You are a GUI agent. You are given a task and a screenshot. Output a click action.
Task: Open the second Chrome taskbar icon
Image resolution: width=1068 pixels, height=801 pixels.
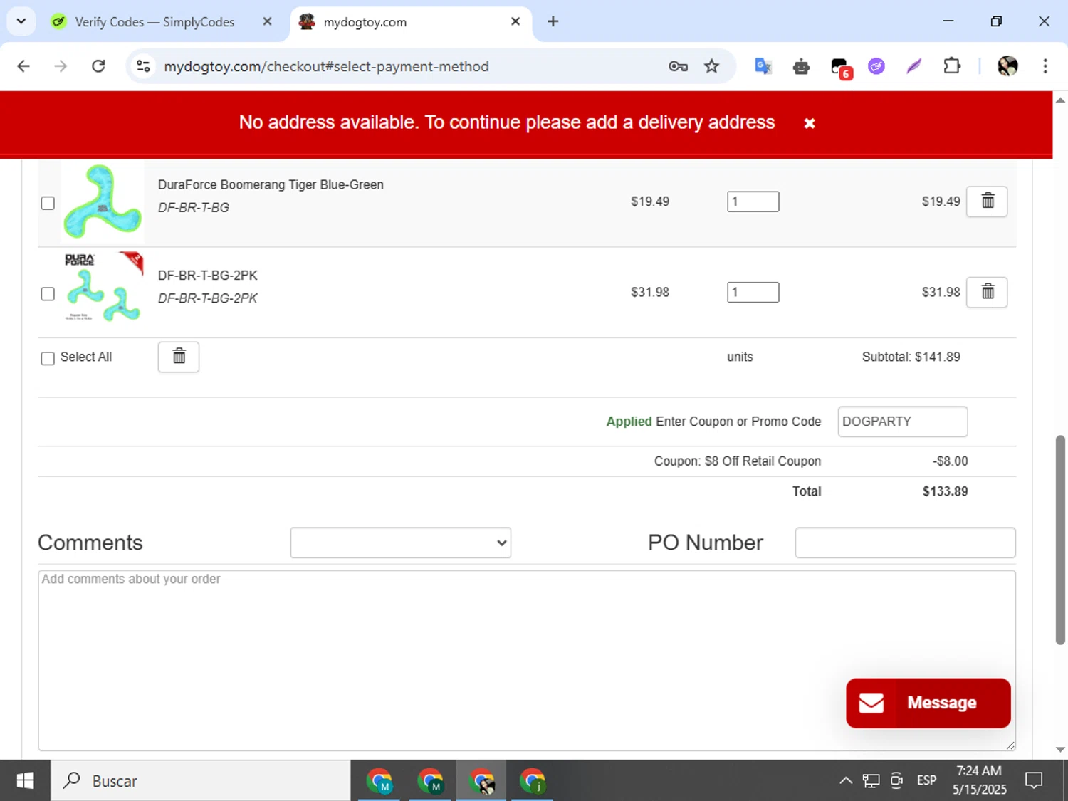click(430, 780)
